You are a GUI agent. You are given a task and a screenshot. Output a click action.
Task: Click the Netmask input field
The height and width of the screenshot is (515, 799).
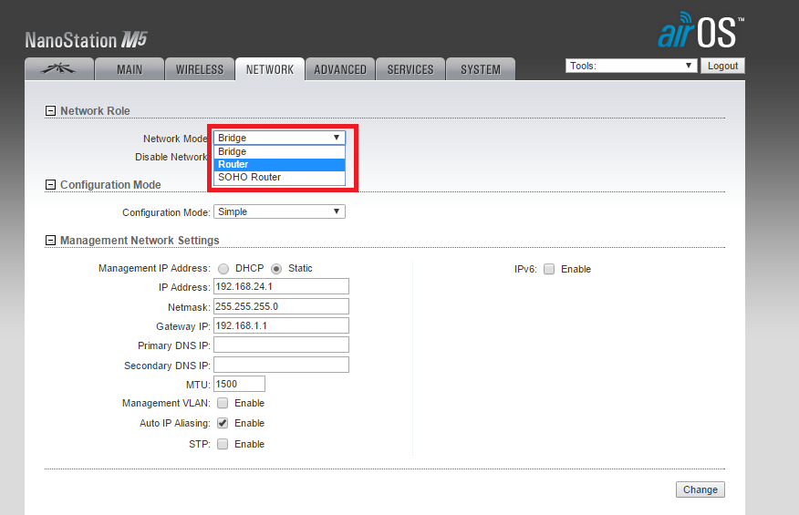pos(281,306)
